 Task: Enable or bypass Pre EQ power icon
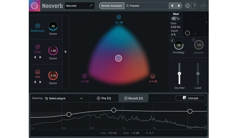(x=98, y=98)
